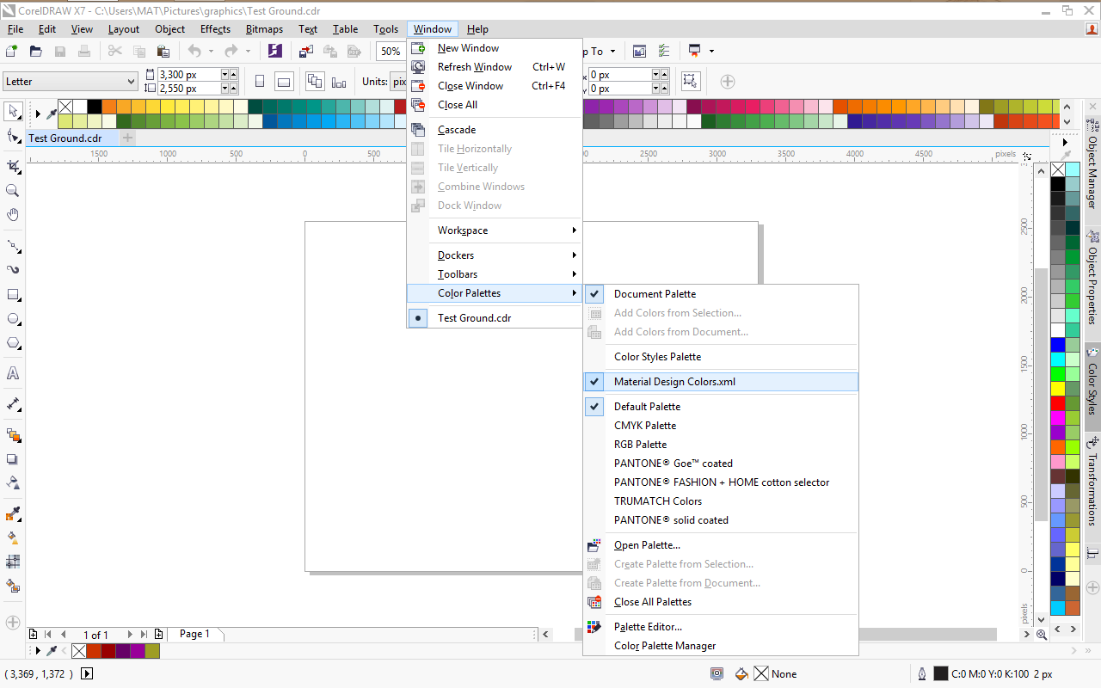The image size is (1101, 688).
Task: Expand the Toolbars submenu
Action: 458,273
